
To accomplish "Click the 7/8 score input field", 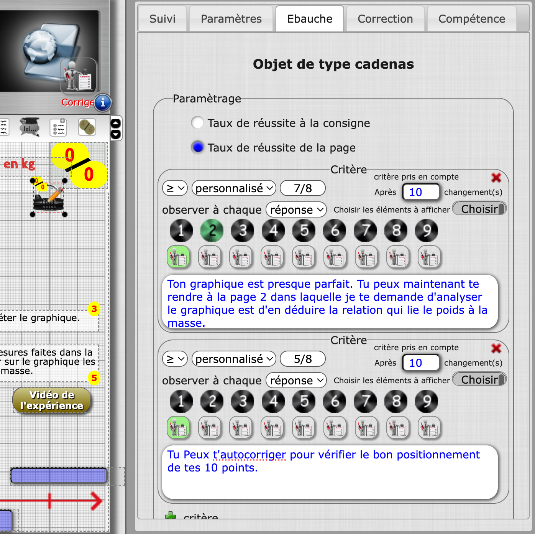I will (303, 188).
